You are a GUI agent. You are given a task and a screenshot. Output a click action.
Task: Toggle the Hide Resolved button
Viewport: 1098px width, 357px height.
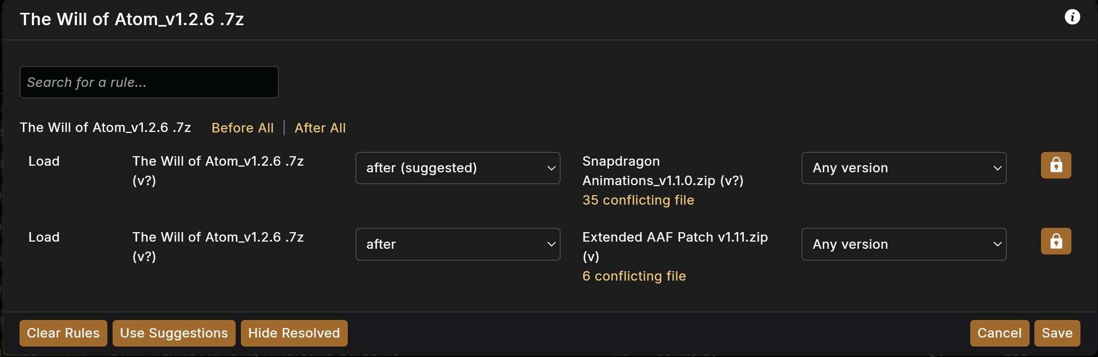click(x=294, y=333)
